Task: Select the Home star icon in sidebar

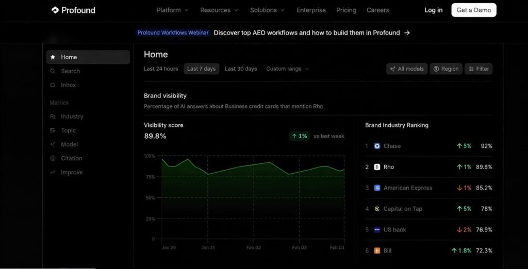Action: 53,57
